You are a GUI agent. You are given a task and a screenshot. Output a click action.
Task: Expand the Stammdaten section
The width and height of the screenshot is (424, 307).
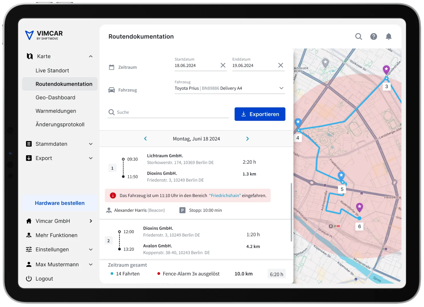tap(91, 144)
